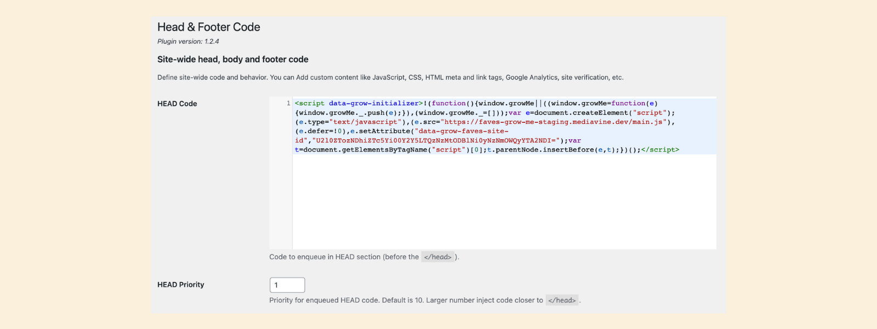Click the Site-wide head, body and footer heading
The image size is (877, 329).
[x=232, y=59]
